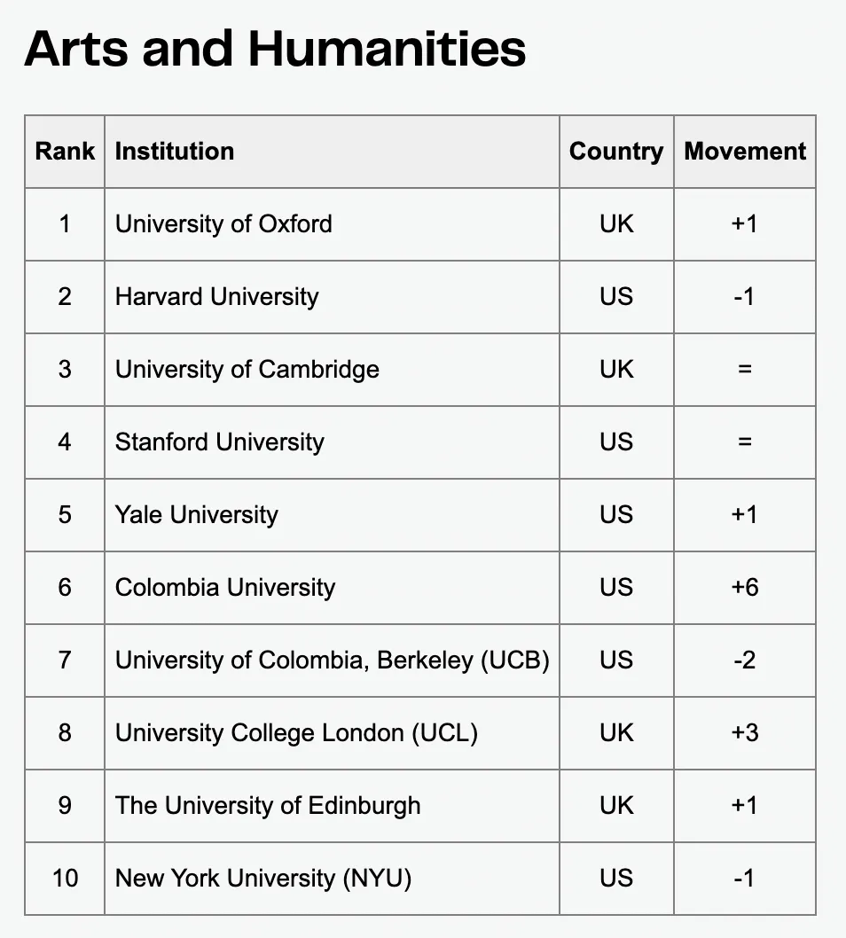Click the -2 movement value

[x=745, y=661]
